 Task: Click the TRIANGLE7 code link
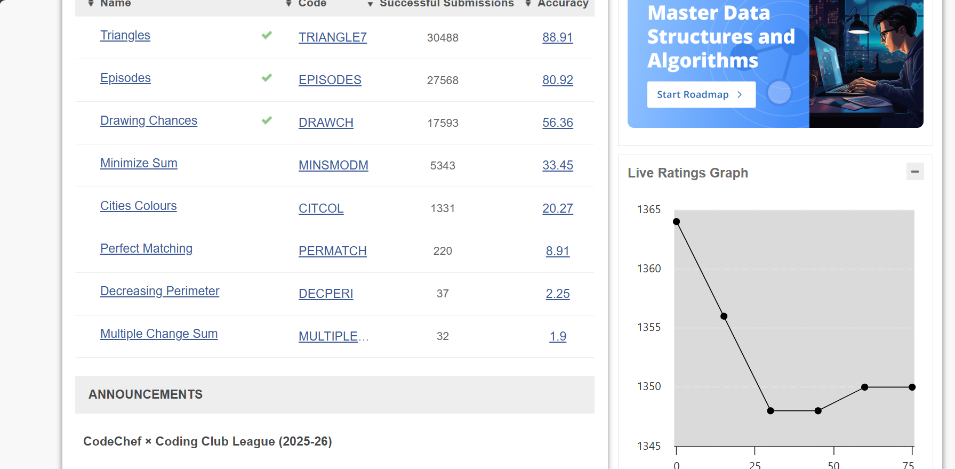pyautogui.click(x=333, y=37)
